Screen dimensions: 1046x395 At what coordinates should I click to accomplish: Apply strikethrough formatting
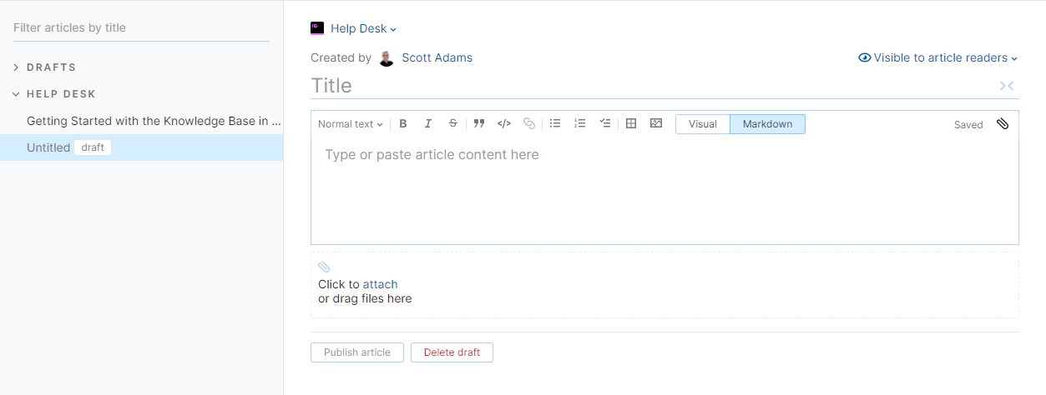point(453,124)
